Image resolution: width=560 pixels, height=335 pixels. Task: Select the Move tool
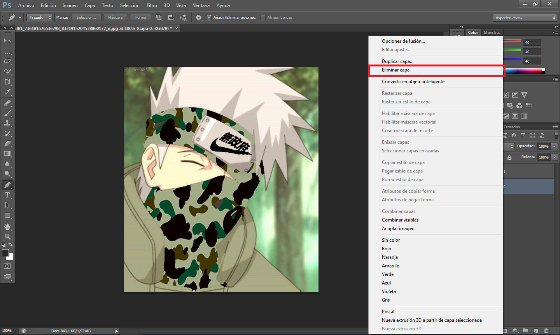(7, 41)
